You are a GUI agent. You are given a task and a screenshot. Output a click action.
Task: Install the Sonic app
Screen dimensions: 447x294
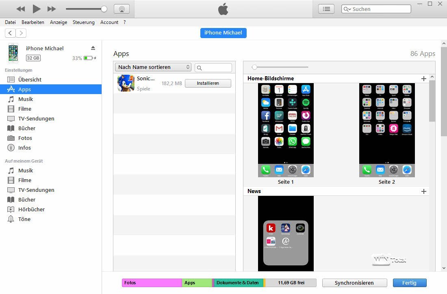point(208,83)
